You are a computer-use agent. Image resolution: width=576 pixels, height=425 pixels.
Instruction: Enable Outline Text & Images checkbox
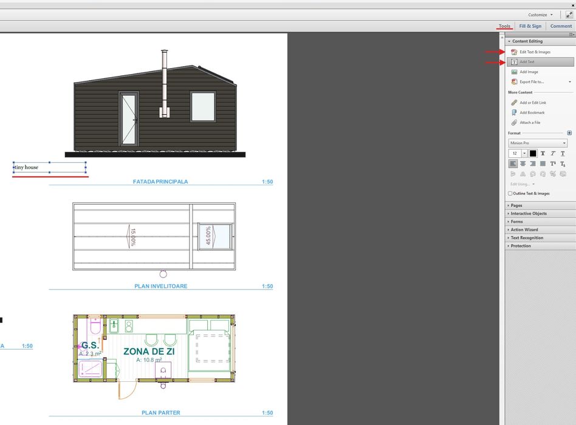coord(510,194)
